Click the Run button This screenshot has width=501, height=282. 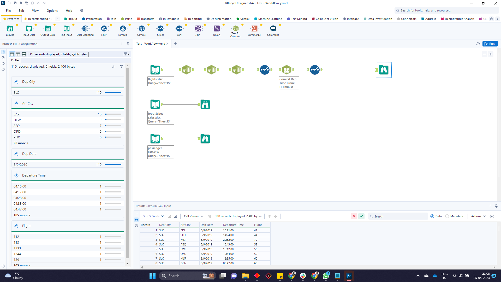click(x=490, y=44)
